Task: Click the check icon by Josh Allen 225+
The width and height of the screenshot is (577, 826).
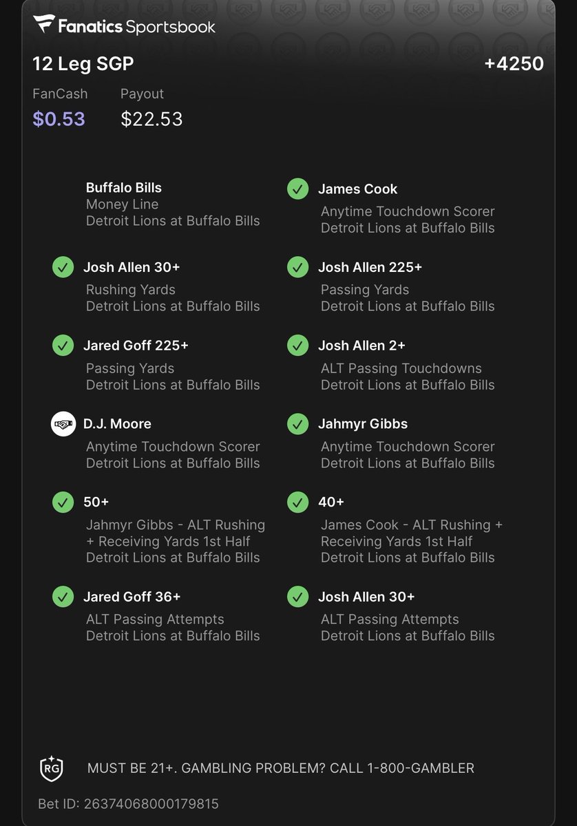Action: point(297,267)
